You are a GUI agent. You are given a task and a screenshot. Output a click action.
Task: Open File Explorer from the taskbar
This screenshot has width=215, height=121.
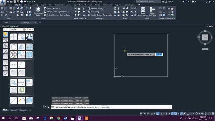(52, 118)
